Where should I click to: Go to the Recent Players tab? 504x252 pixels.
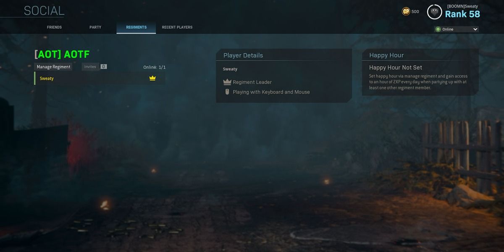[177, 27]
